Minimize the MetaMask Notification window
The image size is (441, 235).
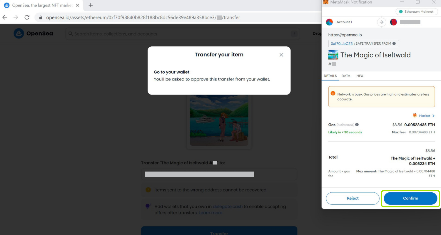coord(402,2)
